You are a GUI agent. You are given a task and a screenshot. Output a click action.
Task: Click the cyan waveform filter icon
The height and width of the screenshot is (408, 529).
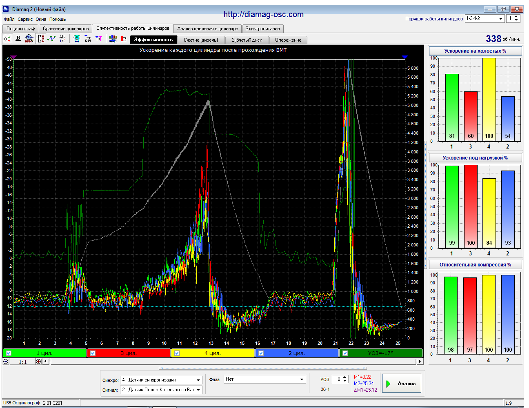tap(77, 39)
